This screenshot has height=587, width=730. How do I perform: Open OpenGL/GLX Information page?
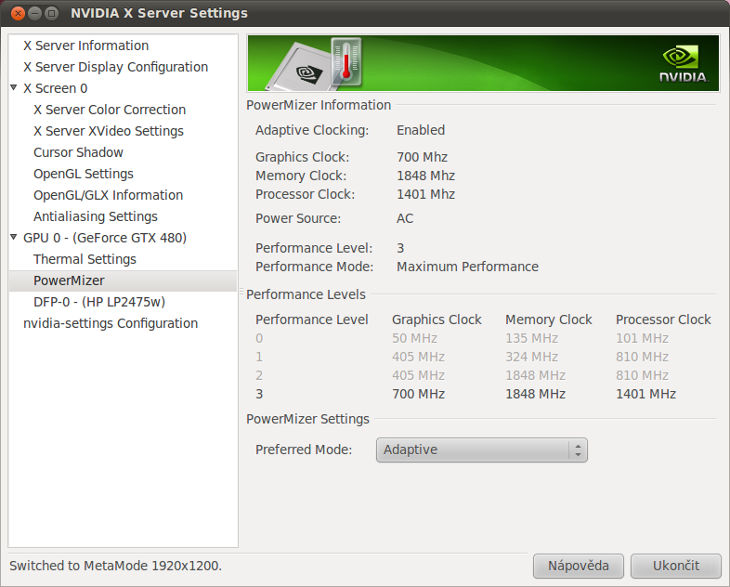click(x=108, y=195)
